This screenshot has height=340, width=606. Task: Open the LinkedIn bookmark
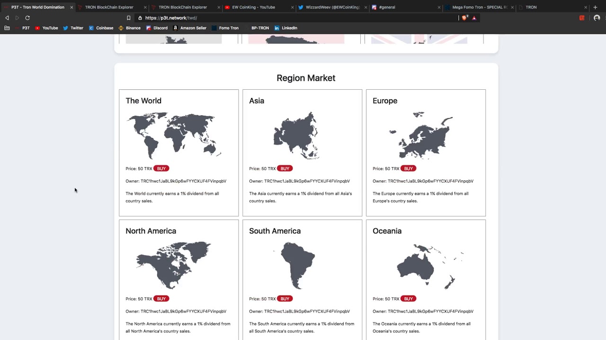[x=286, y=28]
